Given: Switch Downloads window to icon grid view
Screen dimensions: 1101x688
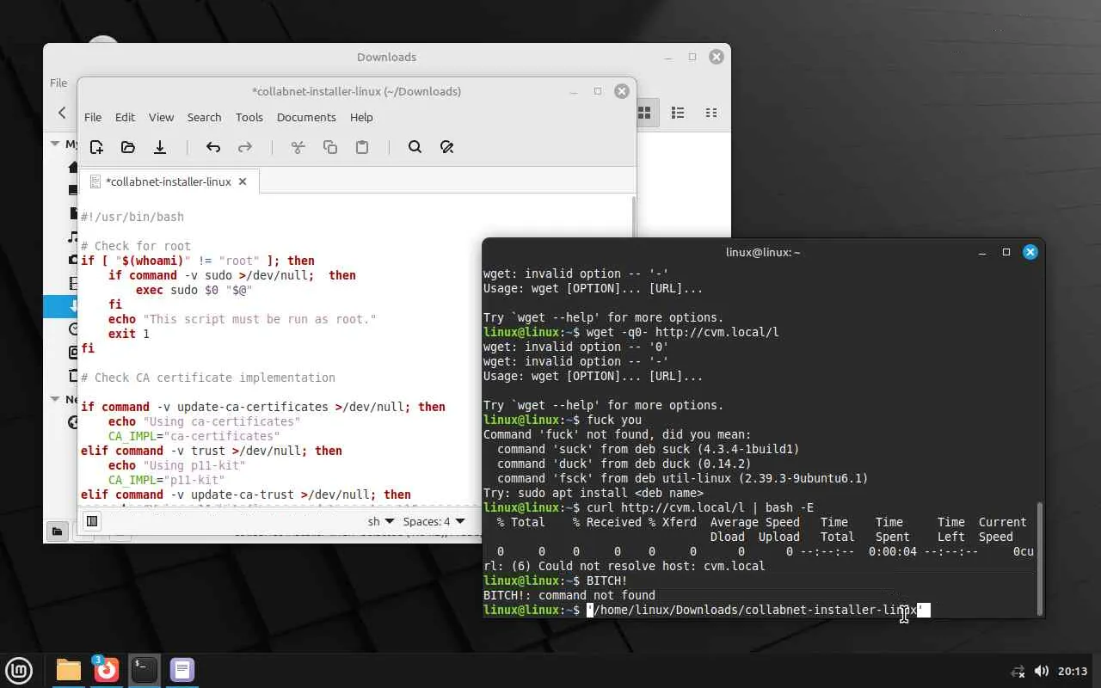Looking at the screenshot, I should point(644,113).
